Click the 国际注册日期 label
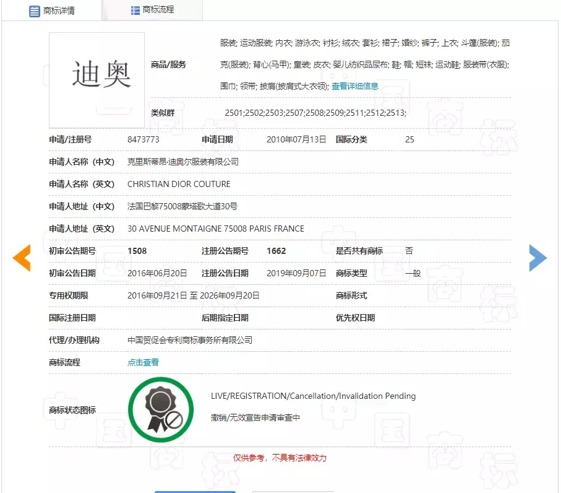Viewport: 561px width, 493px height. 72,318
